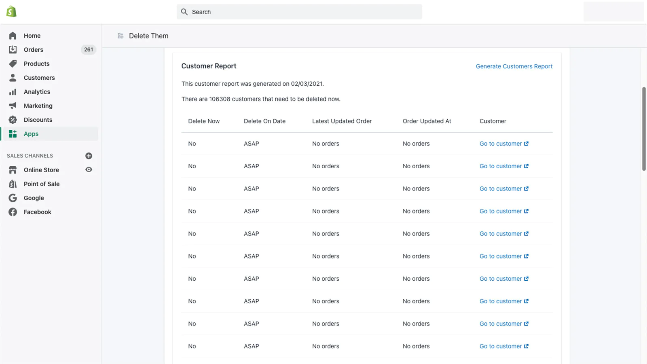Image resolution: width=647 pixels, height=364 pixels.
Task: Click the Delete Them app title
Action: (x=148, y=36)
